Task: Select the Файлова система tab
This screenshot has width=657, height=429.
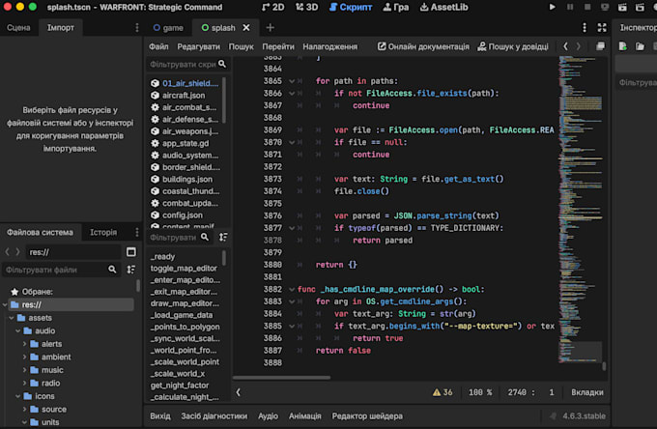Action: 40,232
